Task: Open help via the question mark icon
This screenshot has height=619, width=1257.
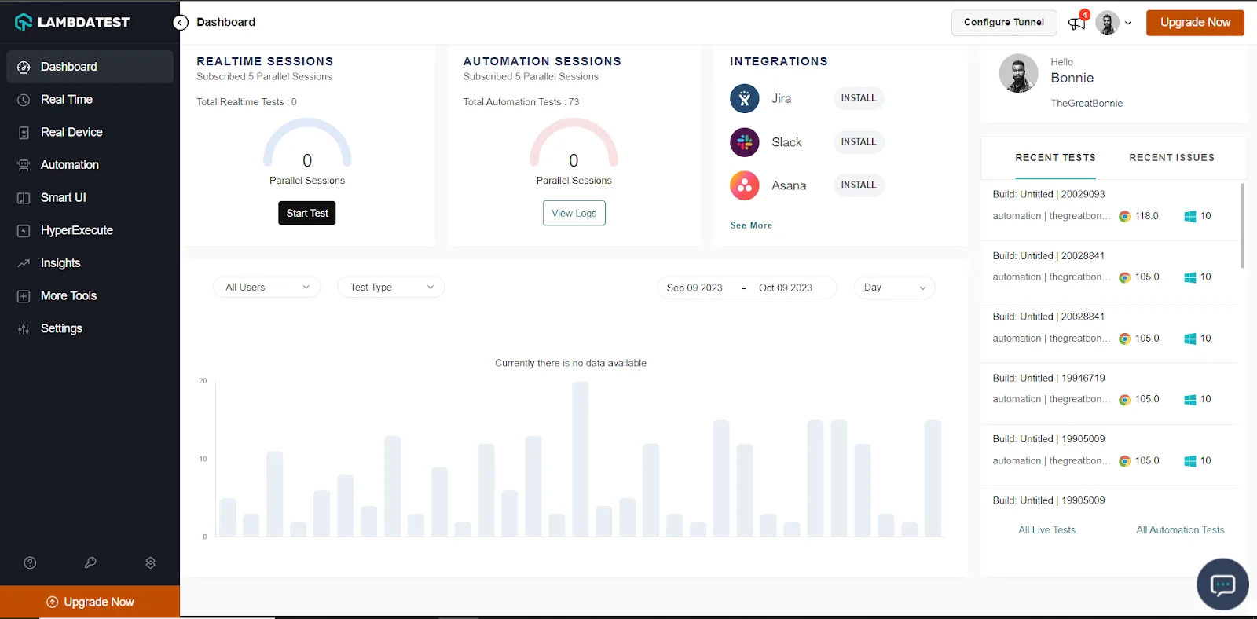Action: pos(30,562)
